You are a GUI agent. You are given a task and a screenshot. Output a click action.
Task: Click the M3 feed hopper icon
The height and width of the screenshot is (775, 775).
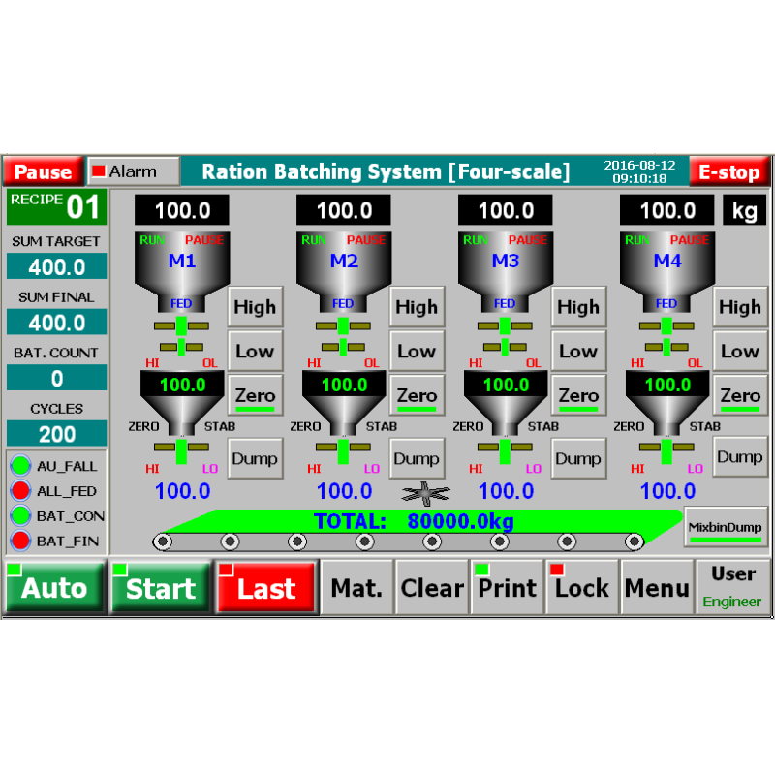pos(505,271)
